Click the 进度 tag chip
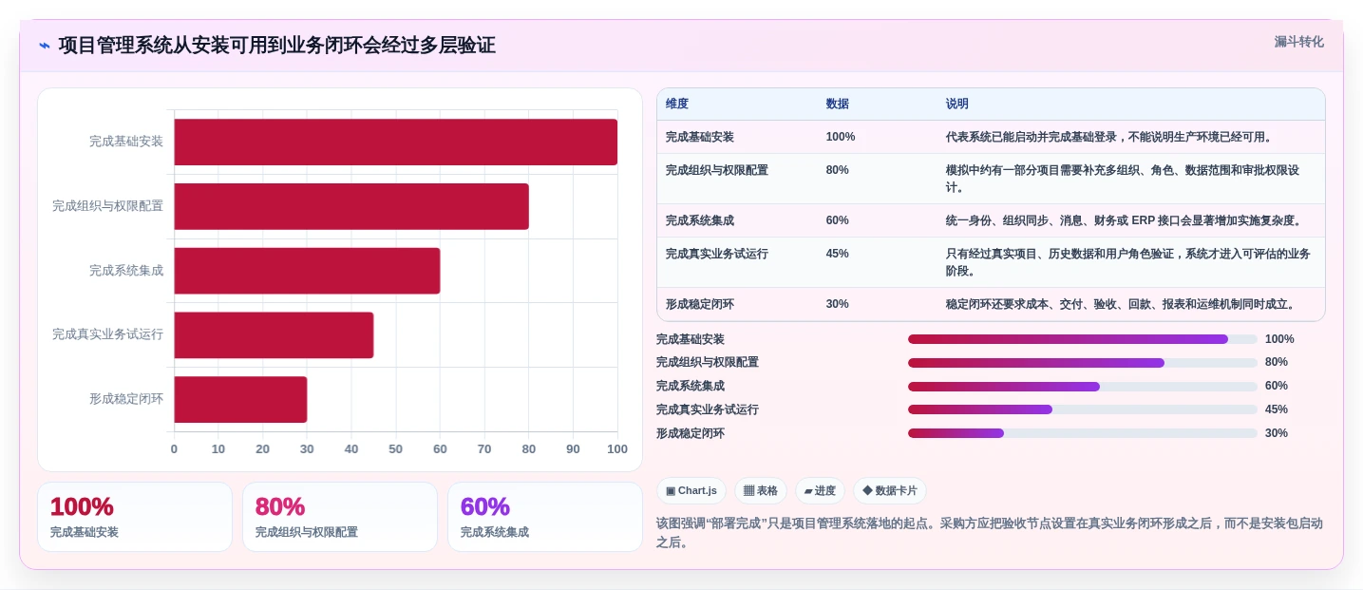1363x590 pixels. point(820,491)
